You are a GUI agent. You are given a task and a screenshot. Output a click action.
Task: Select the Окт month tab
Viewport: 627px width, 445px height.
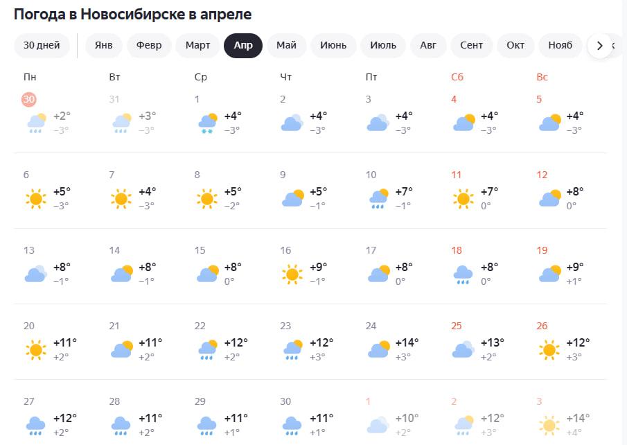[515, 46]
